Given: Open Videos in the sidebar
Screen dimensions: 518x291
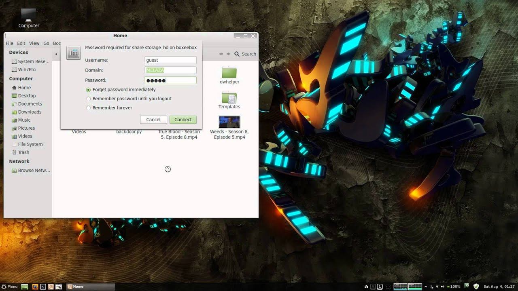Looking at the screenshot, I should [22, 136].
